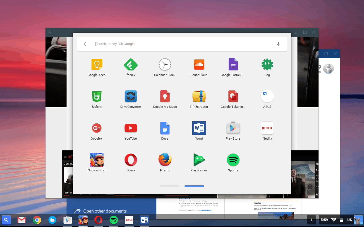364x227 pixels.
Task: Switch to Subway Surfers on the shelf
Action: click(x=83, y=220)
